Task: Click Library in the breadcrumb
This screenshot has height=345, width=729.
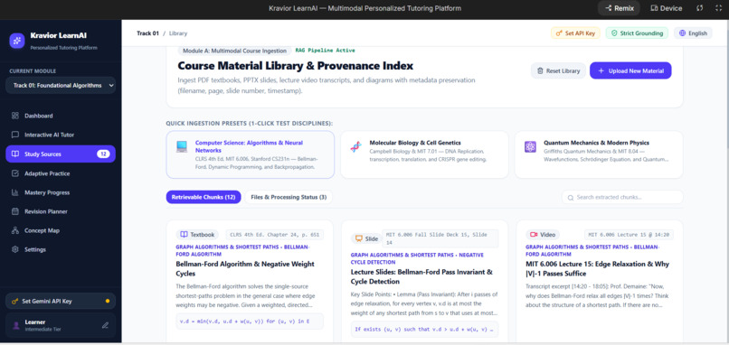Action: [178, 33]
